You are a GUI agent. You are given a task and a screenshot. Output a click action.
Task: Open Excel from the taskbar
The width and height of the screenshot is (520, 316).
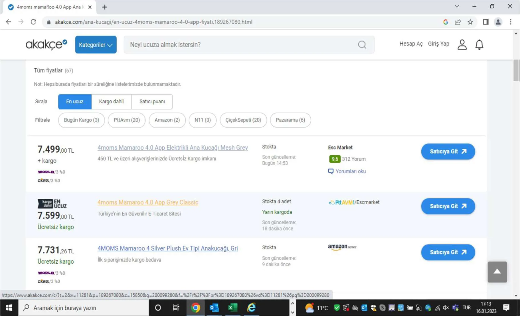click(x=232, y=308)
